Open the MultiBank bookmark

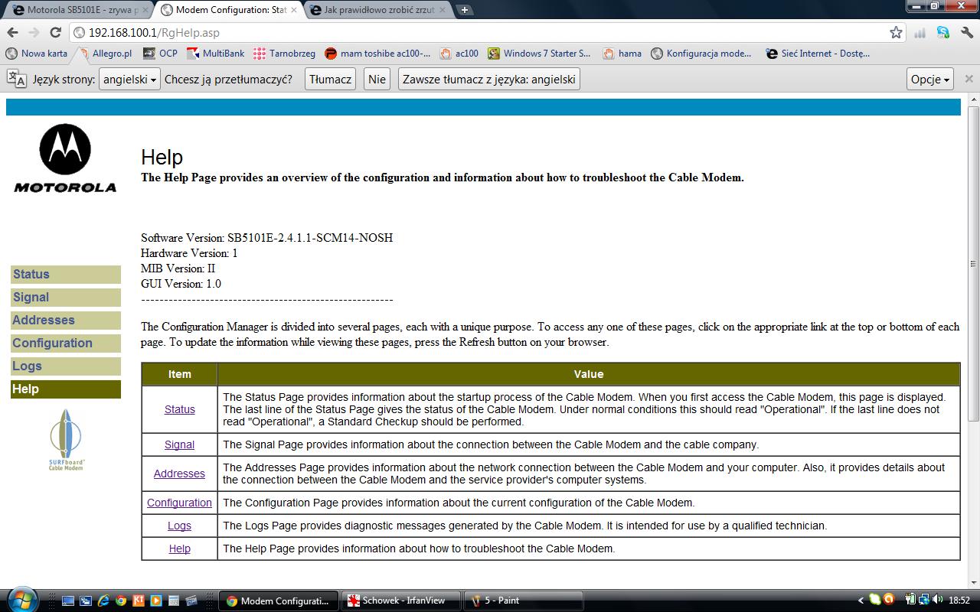[x=216, y=54]
